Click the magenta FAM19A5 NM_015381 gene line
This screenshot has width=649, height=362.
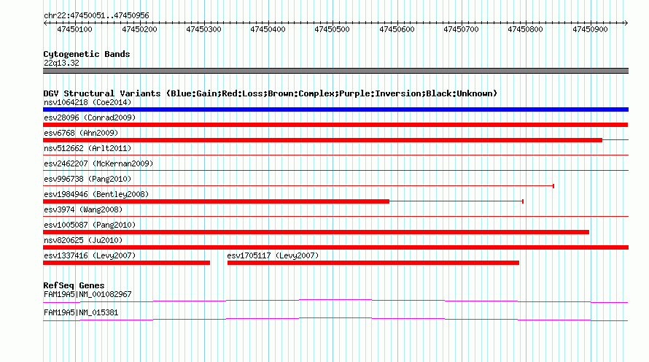pyautogui.click(x=335, y=320)
